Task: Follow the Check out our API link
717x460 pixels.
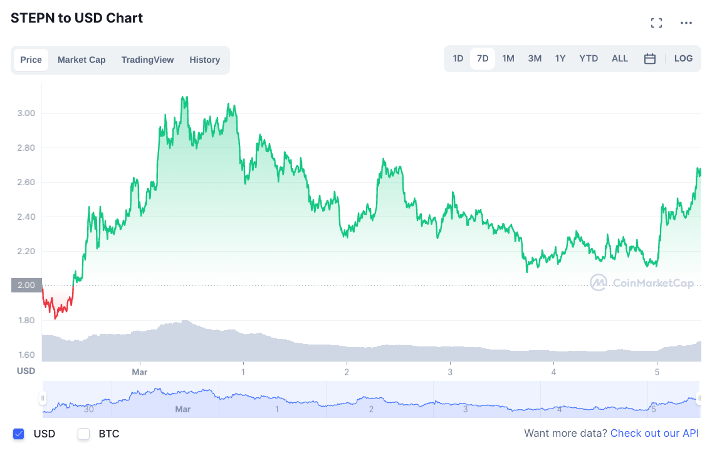Action: tap(654, 433)
